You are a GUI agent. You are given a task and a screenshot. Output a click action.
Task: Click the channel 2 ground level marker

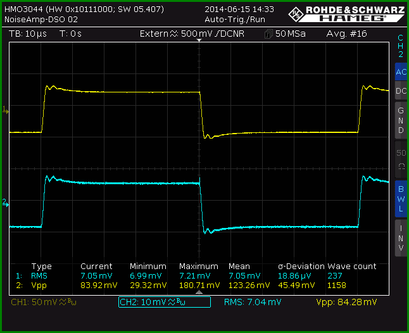(6, 203)
